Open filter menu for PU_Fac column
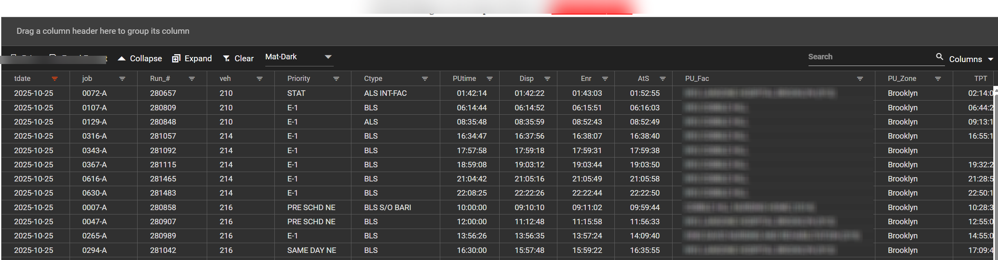998x260 pixels. click(860, 79)
